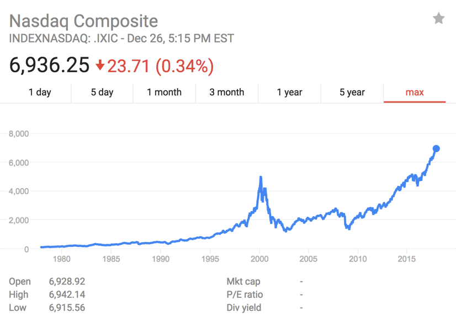Viewport: 456px width, 327px height.
Task: Click the blue endpoint dot on chart
Action: [436, 148]
